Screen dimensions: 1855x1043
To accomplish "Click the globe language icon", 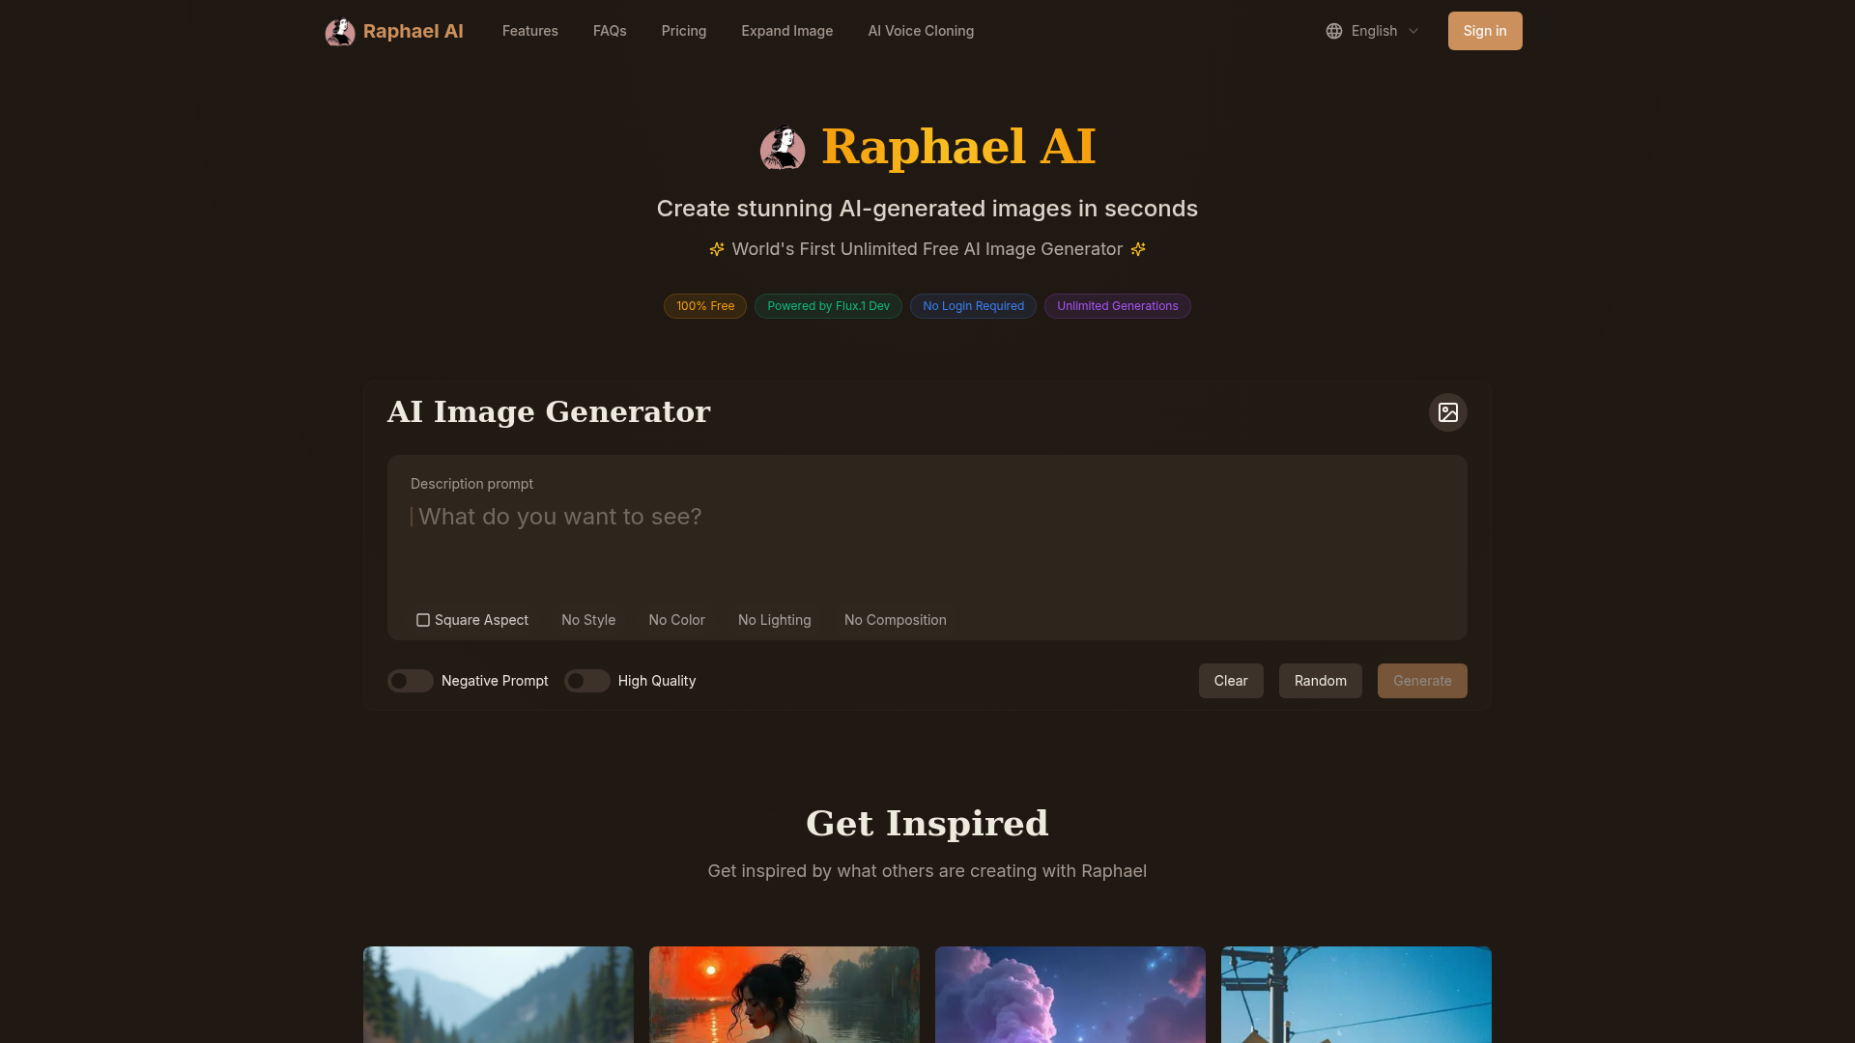I will point(1334,31).
